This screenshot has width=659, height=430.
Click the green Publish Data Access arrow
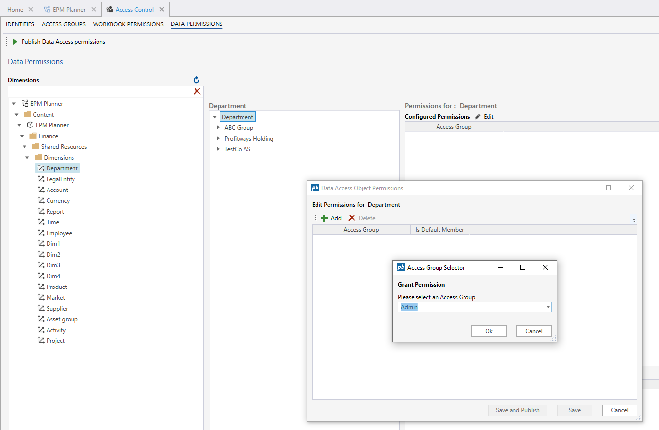(15, 42)
